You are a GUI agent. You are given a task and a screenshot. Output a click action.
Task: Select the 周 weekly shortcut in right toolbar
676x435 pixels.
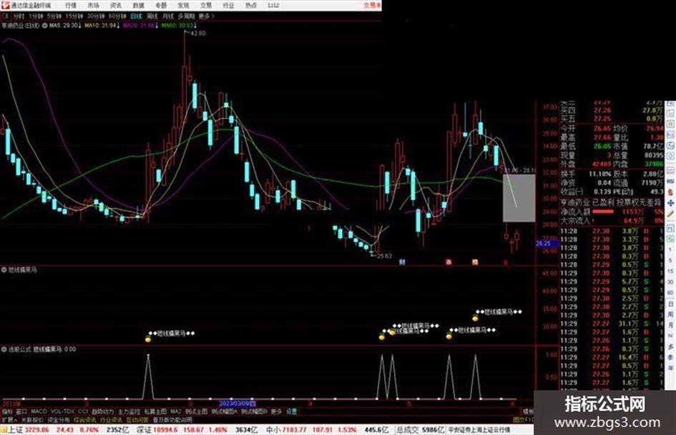click(x=670, y=314)
